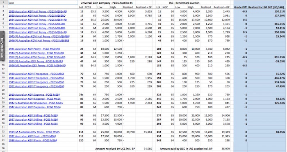The width and height of the screenshot is (287, 152).
Task: Select cell with value 250.38%
Action: (266, 32)
